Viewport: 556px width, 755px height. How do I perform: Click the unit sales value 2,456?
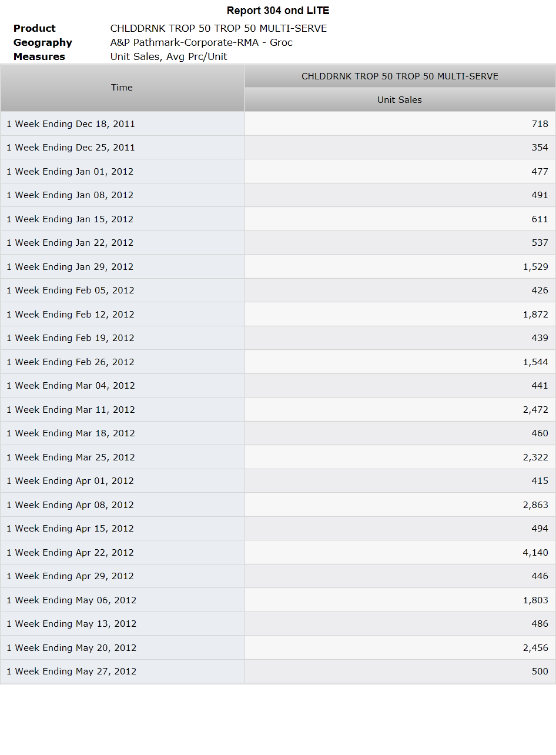pyautogui.click(x=535, y=648)
